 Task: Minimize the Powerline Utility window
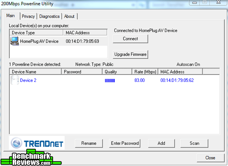195,3
